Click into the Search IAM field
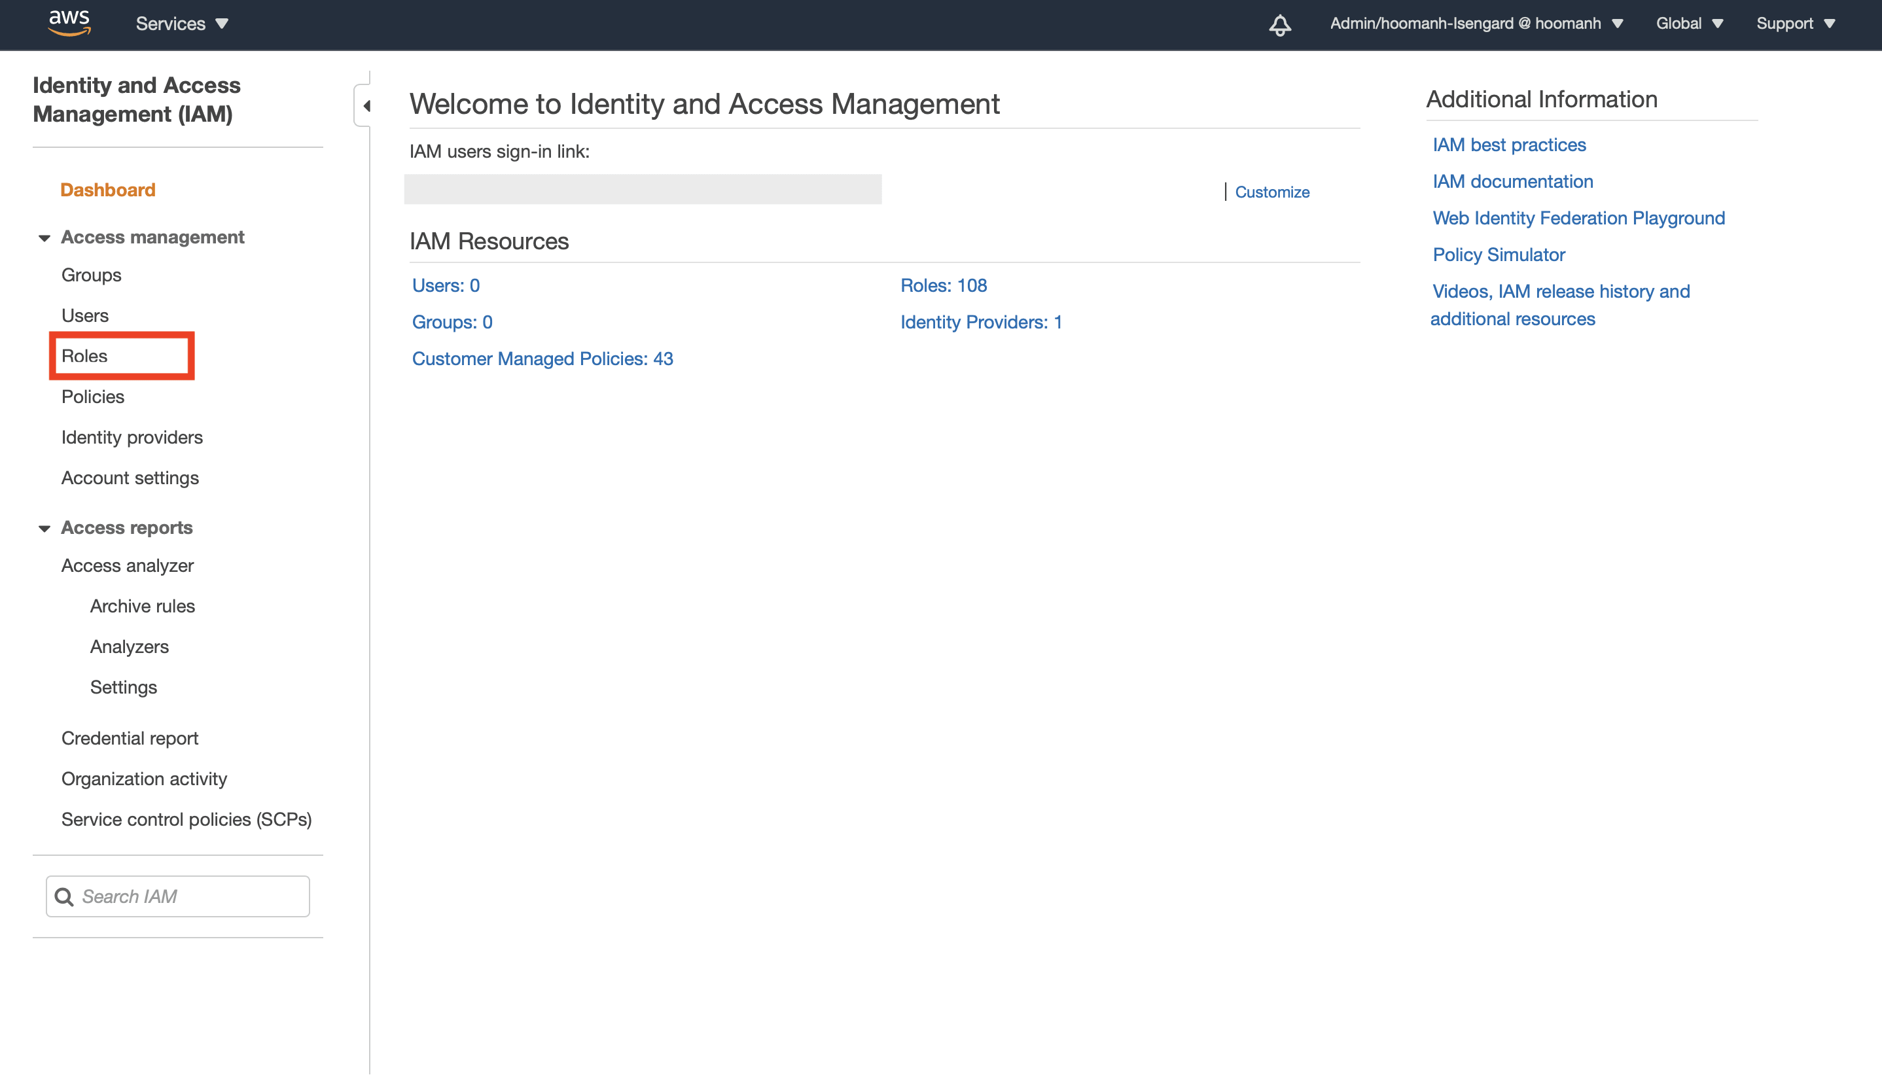 tap(177, 896)
